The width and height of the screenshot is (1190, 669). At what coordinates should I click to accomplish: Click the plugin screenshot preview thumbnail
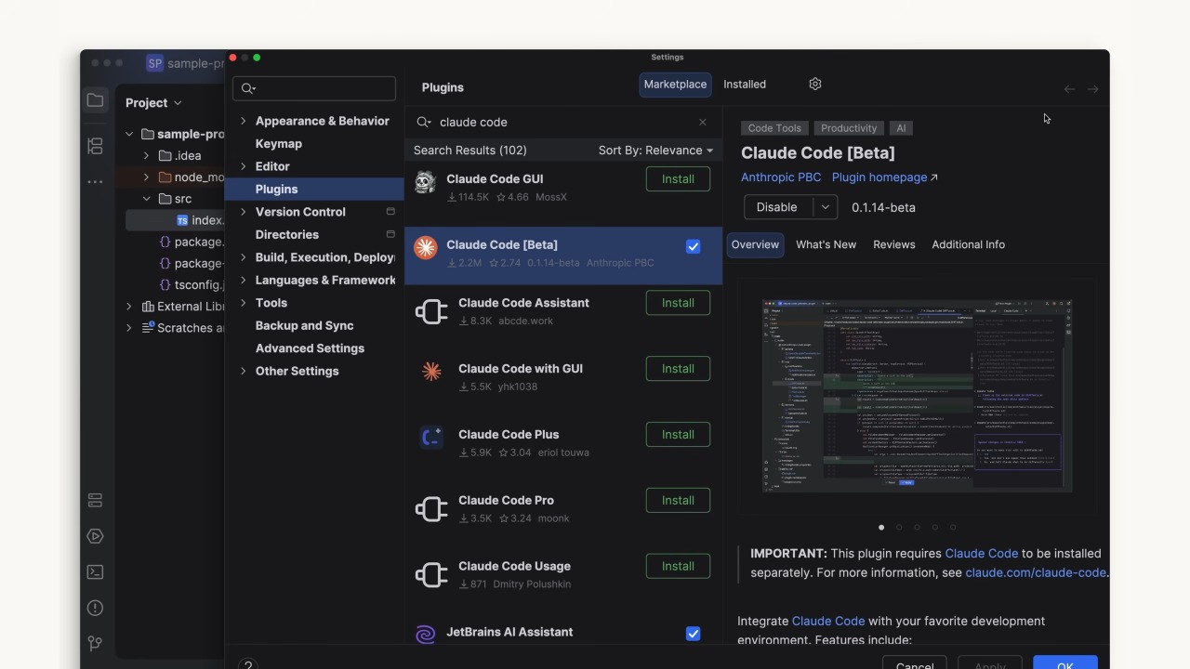coord(917,396)
